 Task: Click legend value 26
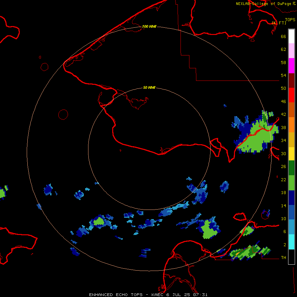[x=283, y=167]
